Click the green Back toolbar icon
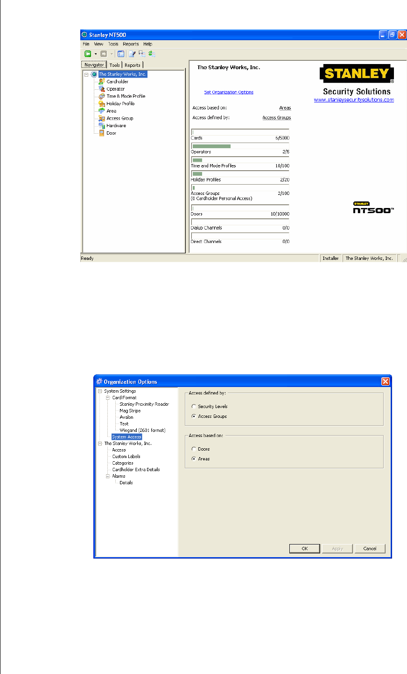 87,54
